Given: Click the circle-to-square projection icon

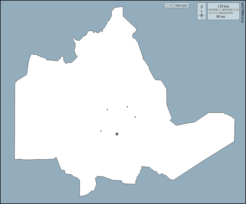Looking at the screenshot, I should (169, 5).
